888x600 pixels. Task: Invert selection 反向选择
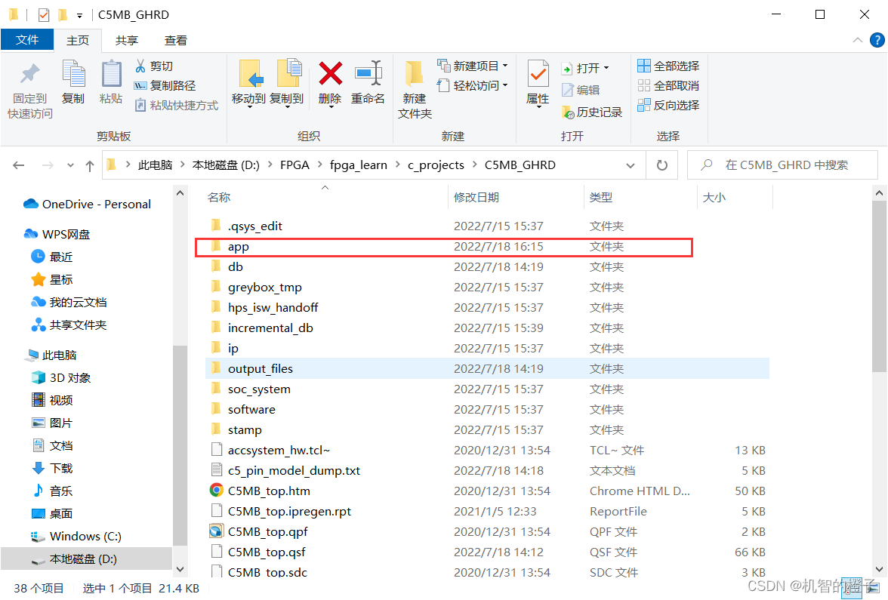pos(668,106)
